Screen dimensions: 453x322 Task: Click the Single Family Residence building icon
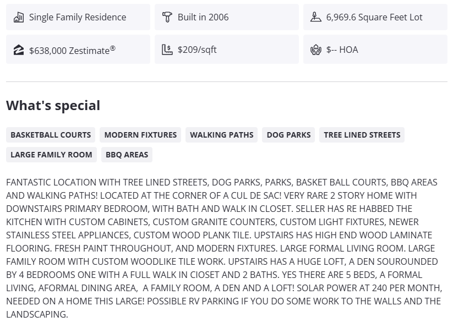point(19,17)
